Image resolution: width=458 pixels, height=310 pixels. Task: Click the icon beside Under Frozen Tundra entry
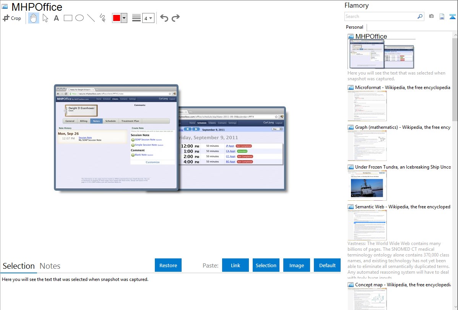point(351,167)
